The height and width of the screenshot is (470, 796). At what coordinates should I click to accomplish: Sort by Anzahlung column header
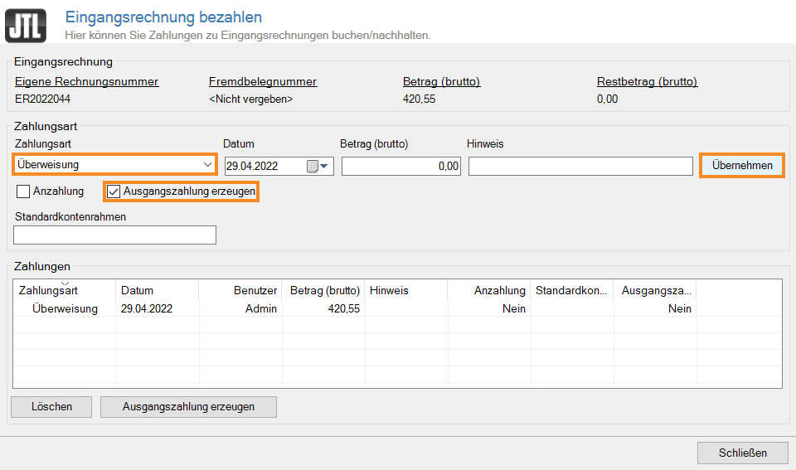489,290
